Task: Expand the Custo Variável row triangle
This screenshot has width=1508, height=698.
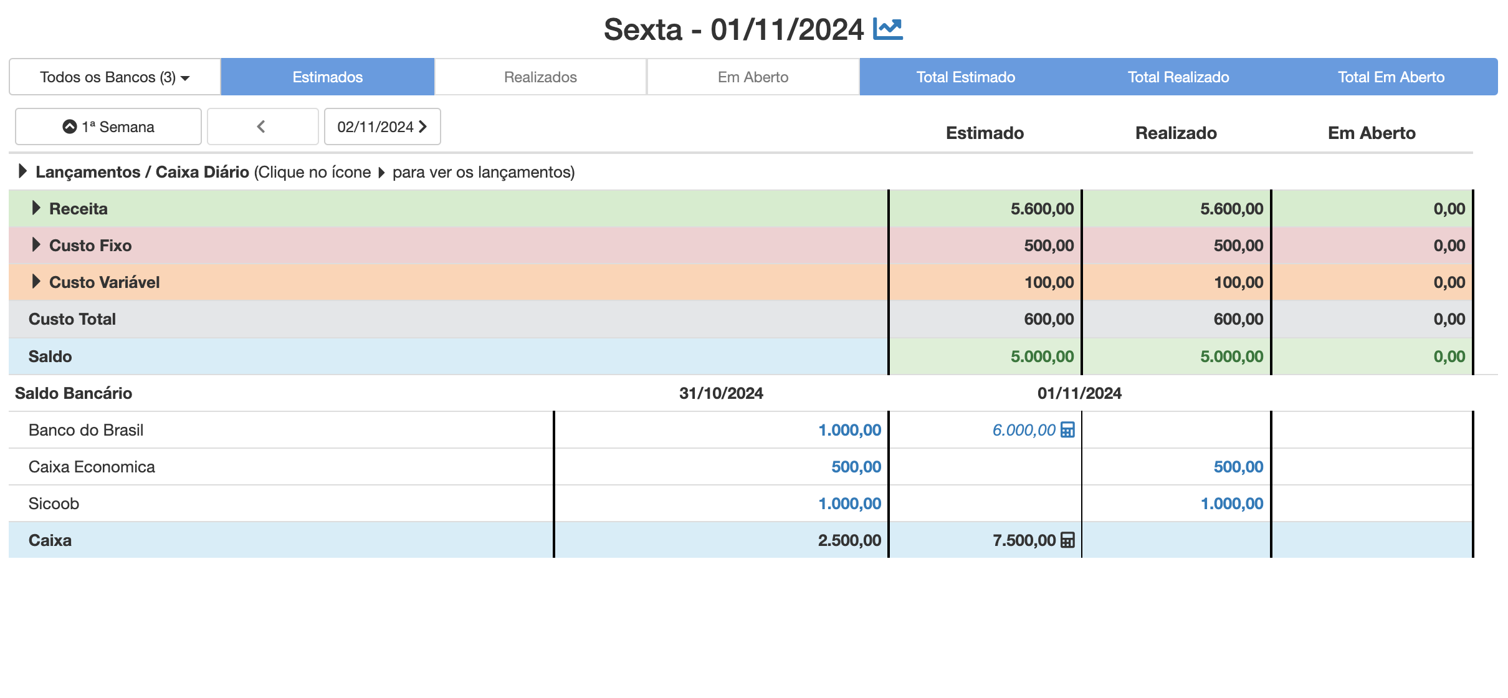Action: [36, 282]
